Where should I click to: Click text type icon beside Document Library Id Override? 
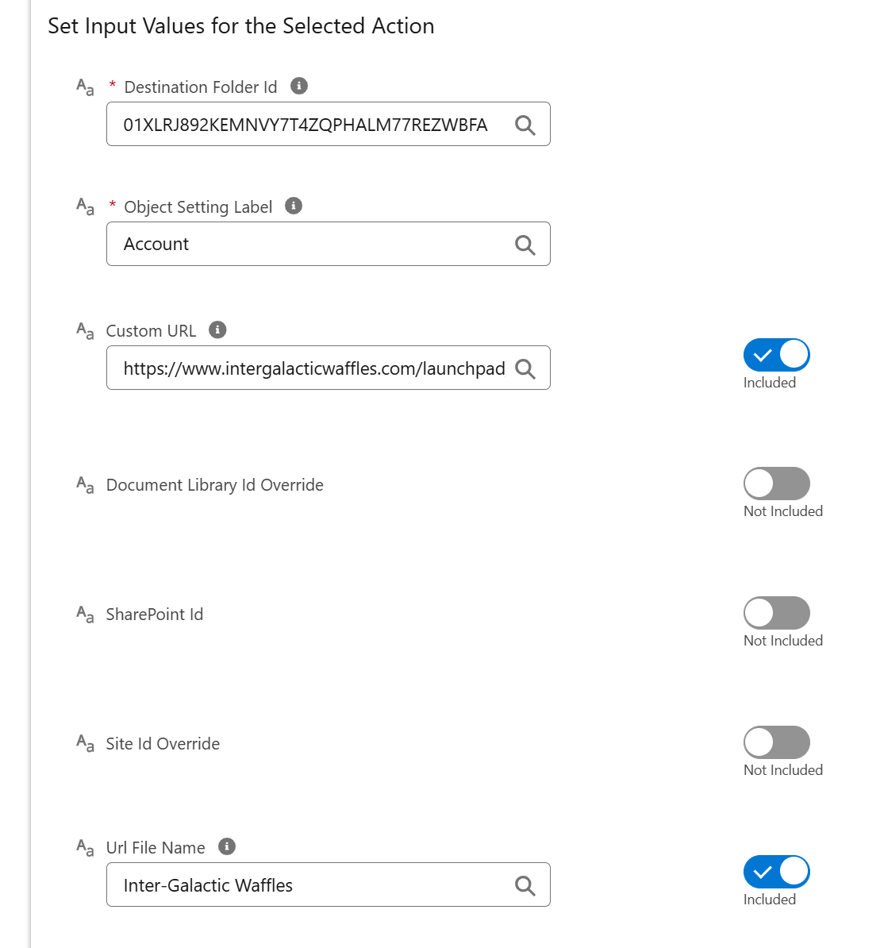pyautogui.click(x=85, y=485)
